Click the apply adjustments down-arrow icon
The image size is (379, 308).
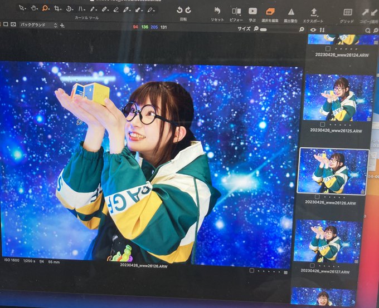[375, 13]
